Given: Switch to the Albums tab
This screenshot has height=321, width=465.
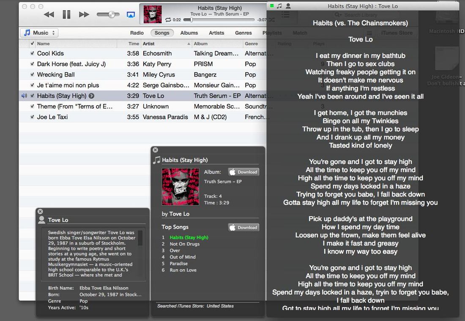Looking at the screenshot, I should point(189,33).
